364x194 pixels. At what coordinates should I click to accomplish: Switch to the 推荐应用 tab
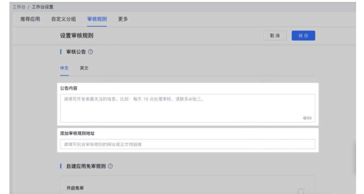(x=30, y=19)
